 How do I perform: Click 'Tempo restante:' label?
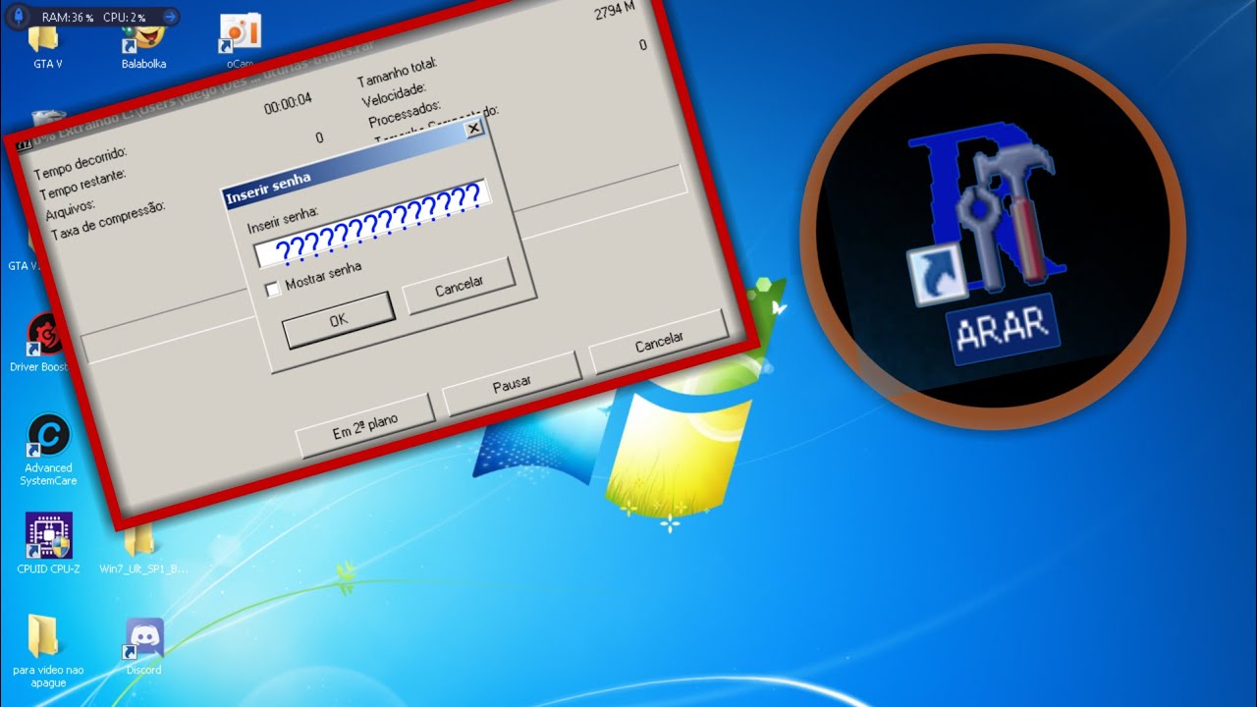point(82,185)
